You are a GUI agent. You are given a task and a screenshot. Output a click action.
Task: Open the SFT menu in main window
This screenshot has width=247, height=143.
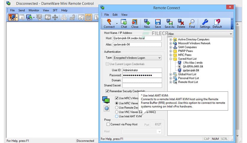(55, 10)
